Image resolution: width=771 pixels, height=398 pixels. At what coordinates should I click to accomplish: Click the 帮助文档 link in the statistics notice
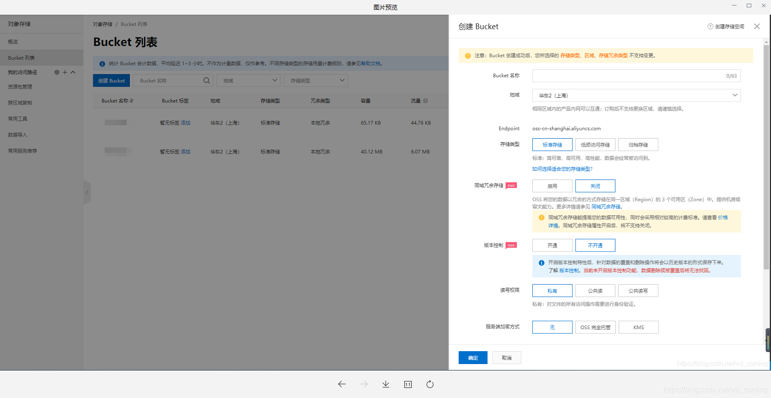pyautogui.click(x=370, y=64)
